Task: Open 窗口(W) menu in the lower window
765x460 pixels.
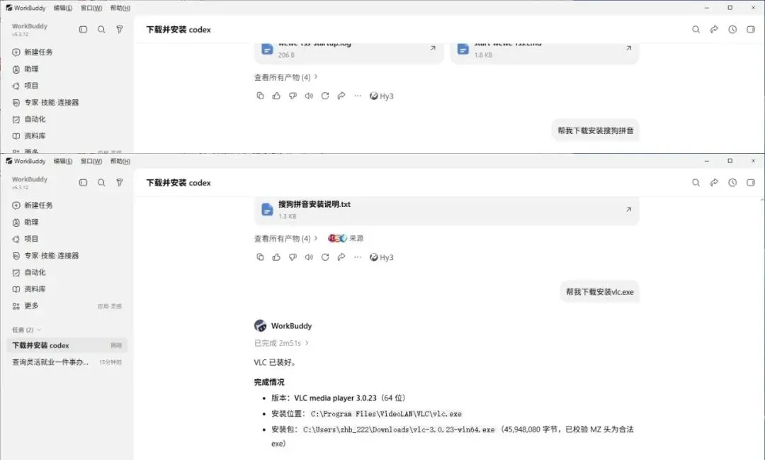Action: coord(91,161)
